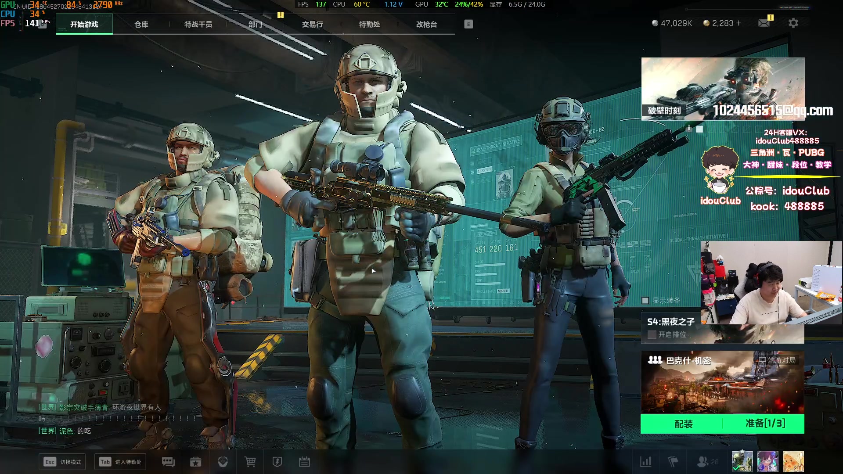
Task: Click the world chat message from 影宗突破手薄青
Action: point(100,413)
